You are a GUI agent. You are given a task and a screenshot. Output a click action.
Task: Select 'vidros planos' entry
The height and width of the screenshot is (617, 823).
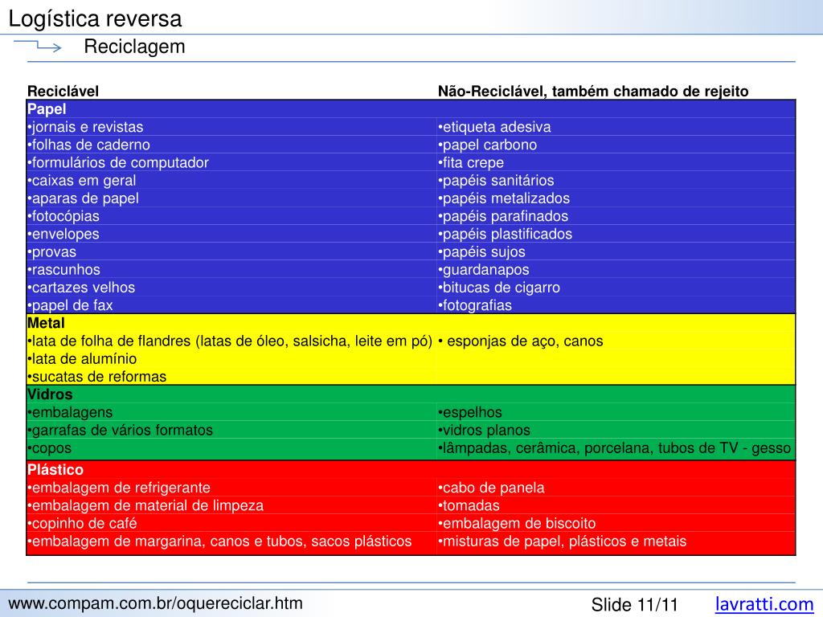485,431
